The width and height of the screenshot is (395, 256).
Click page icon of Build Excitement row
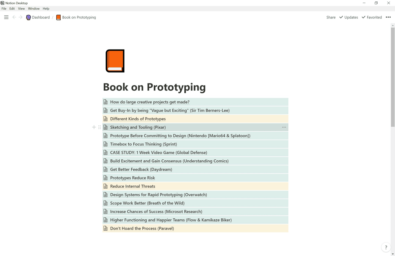tap(105, 161)
